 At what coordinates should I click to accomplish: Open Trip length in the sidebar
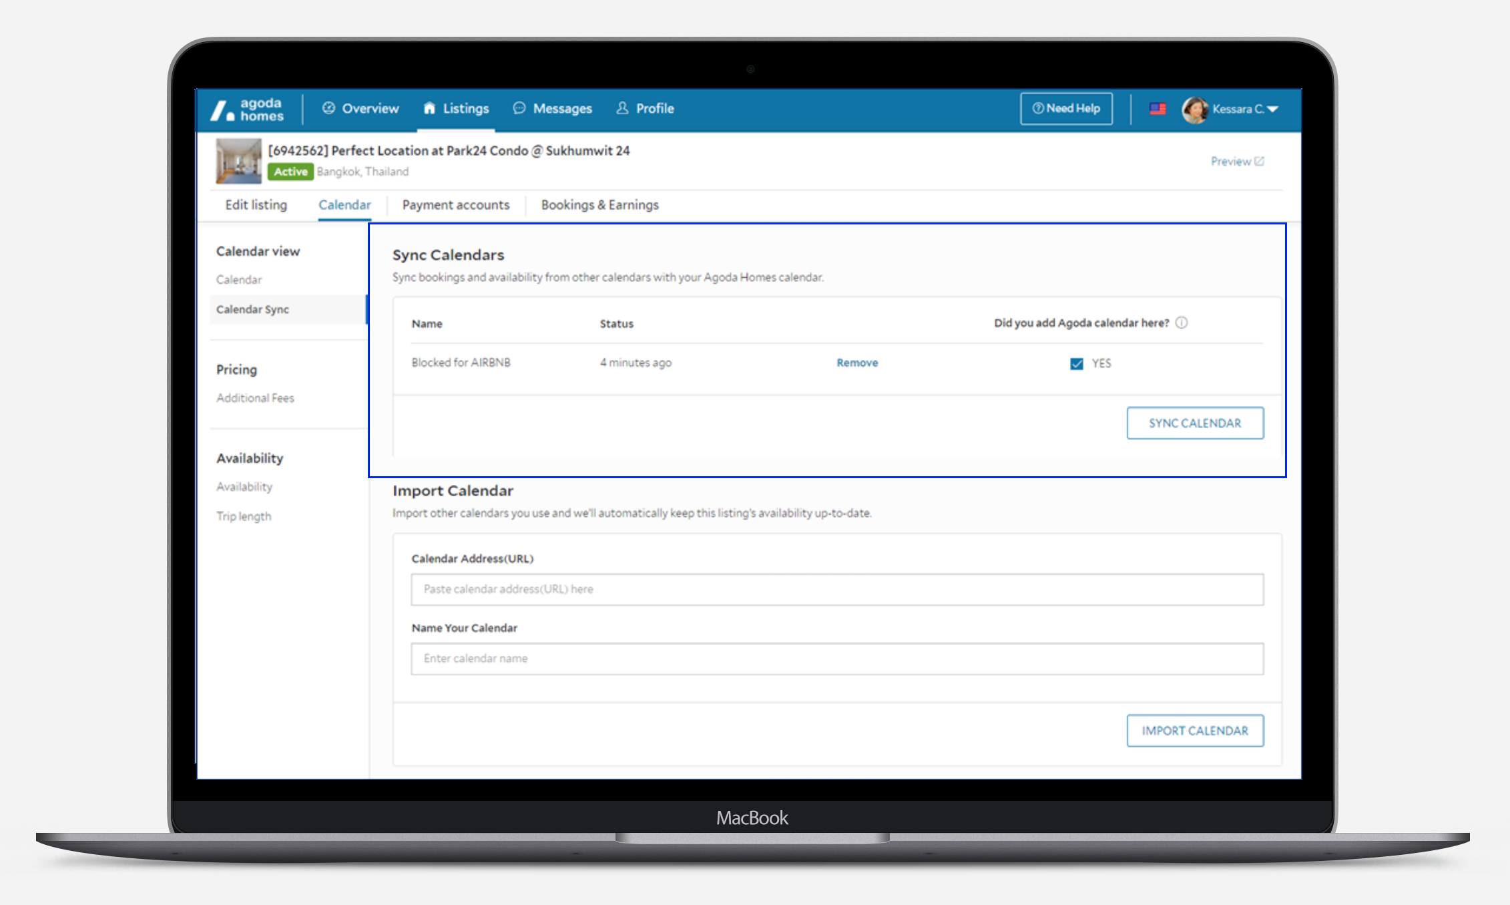pyautogui.click(x=244, y=516)
